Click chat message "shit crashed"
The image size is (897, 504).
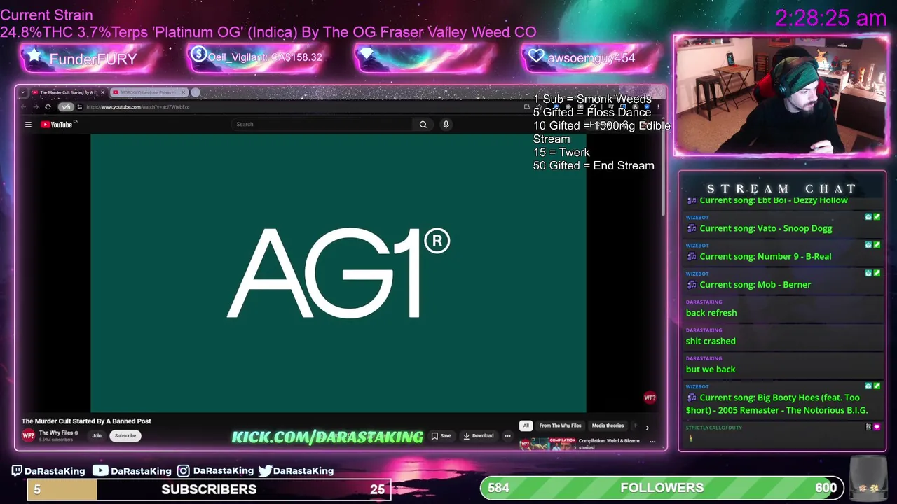pos(711,341)
